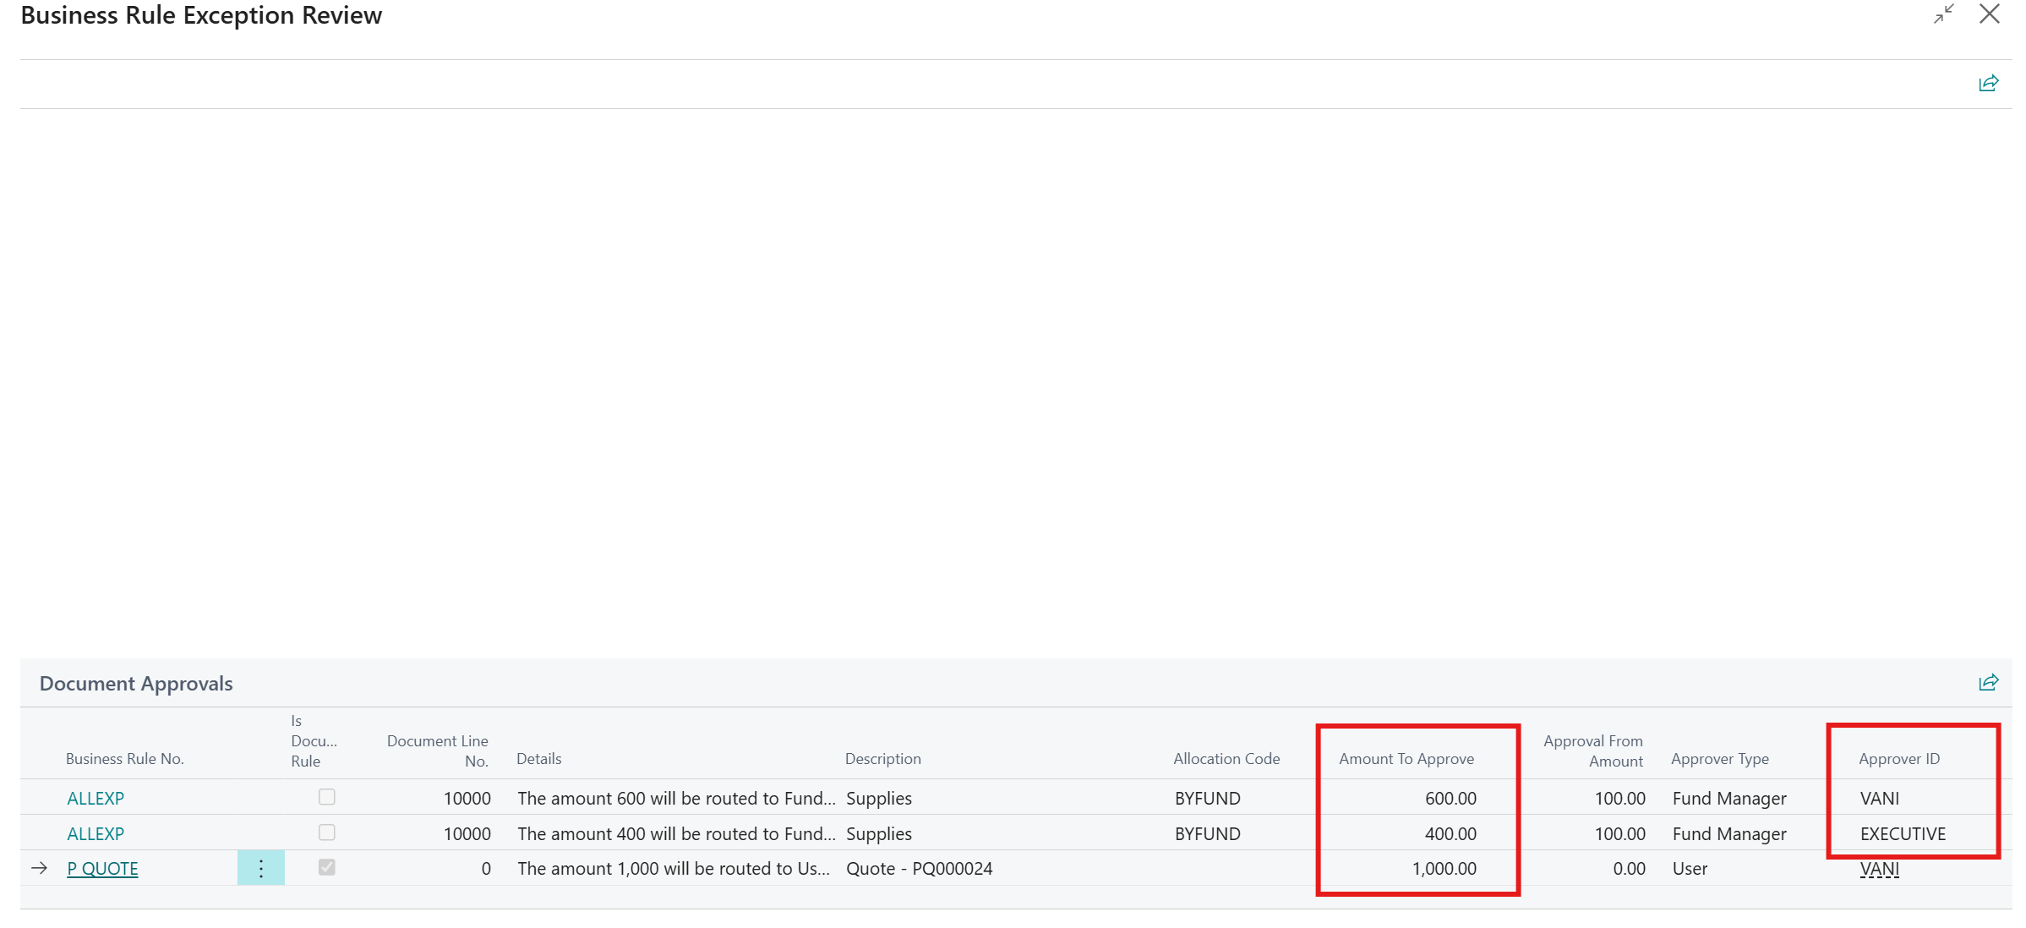
Task: Click the share icon in the top toolbar
Action: [1988, 83]
